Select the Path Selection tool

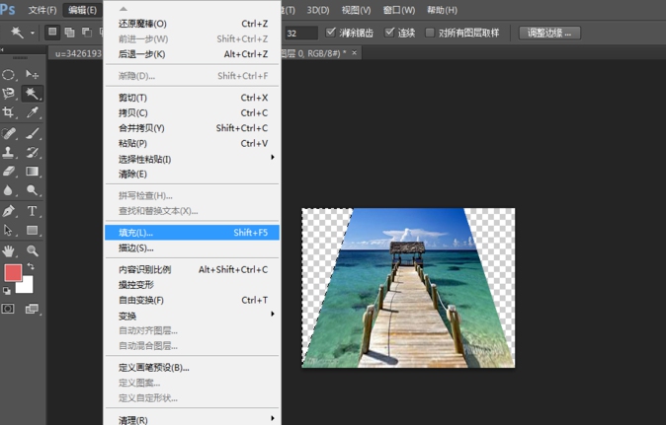8,230
